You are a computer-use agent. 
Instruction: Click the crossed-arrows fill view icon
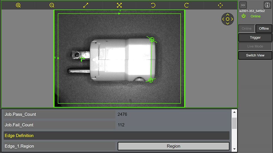pyautogui.click(x=119, y=5)
